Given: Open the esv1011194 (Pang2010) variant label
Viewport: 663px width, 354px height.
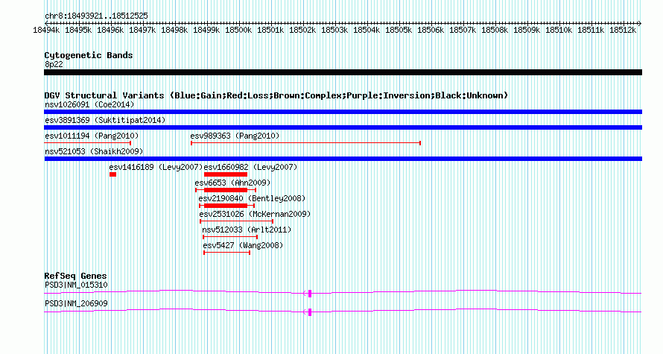Looking at the screenshot, I should (92, 136).
